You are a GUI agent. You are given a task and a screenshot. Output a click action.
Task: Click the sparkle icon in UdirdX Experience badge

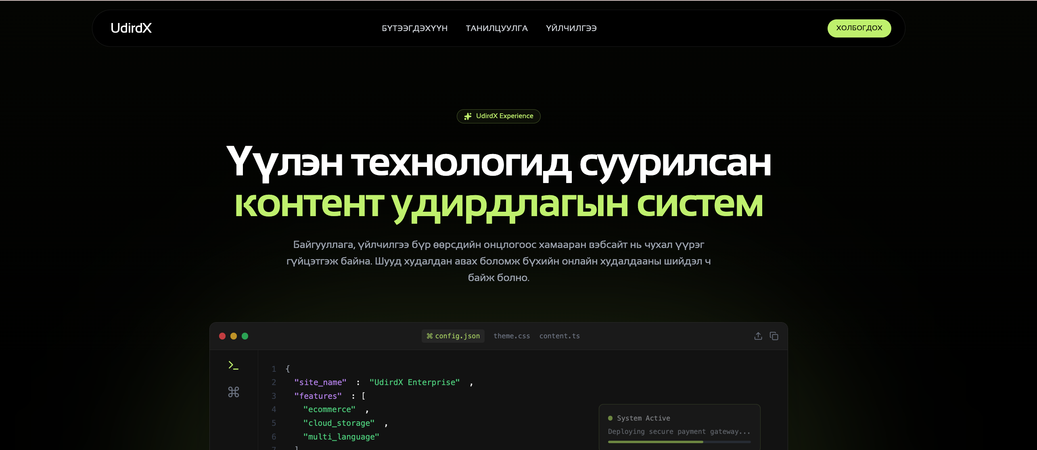coord(468,116)
